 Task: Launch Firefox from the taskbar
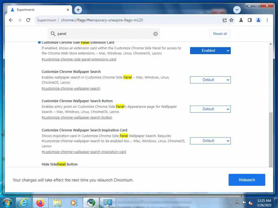[40, 203]
